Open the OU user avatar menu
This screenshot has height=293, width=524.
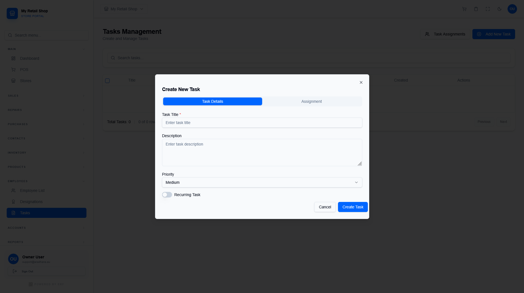point(512,9)
